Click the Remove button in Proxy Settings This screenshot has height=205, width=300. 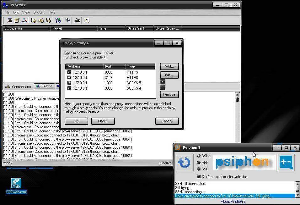tap(169, 94)
